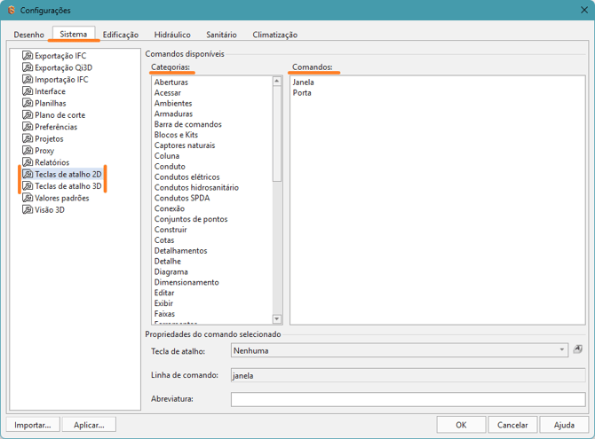
Task: Click the Teclas de atalho 3D icon
Action: coord(28,185)
